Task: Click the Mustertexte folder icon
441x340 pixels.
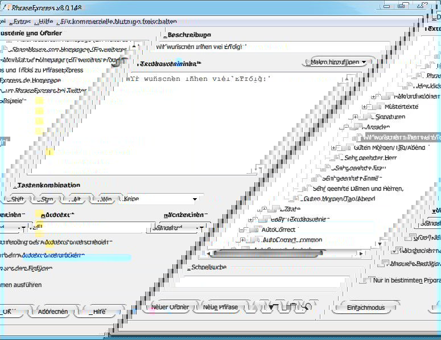Action: click(377, 106)
